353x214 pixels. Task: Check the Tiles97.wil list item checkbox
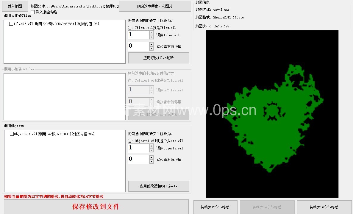11,24
